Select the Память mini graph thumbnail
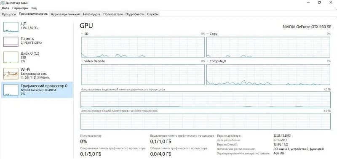Viewport: 337px width, 159px height. [x=11, y=42]
